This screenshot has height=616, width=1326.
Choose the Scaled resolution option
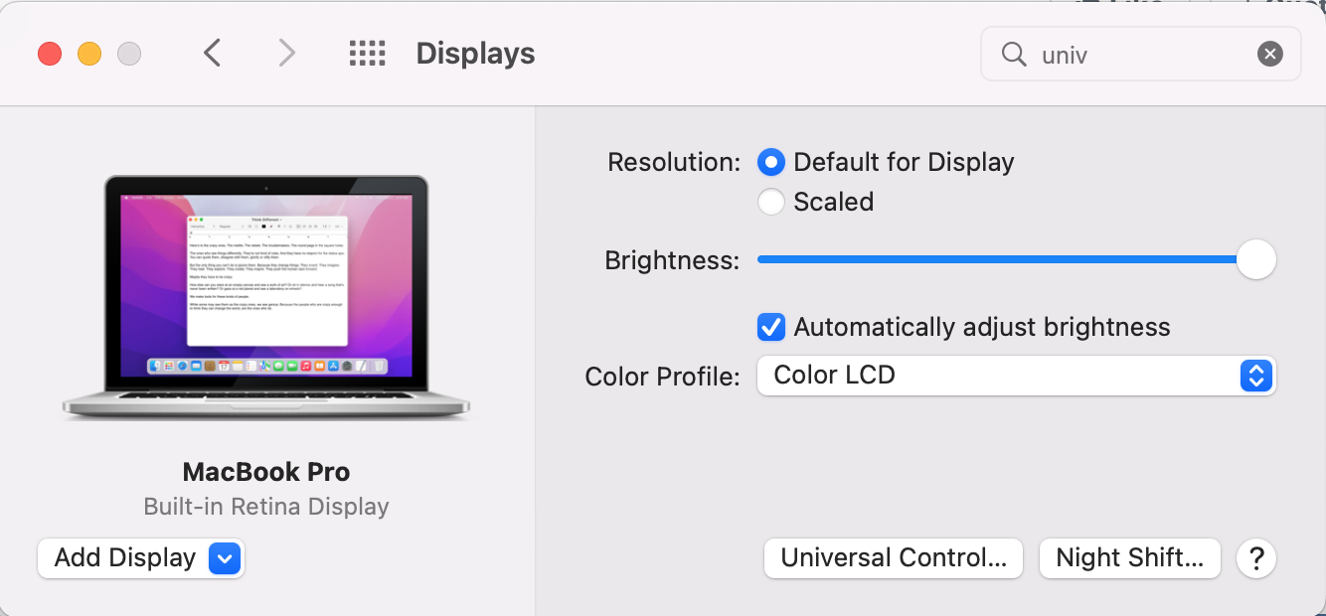point(771,202)
